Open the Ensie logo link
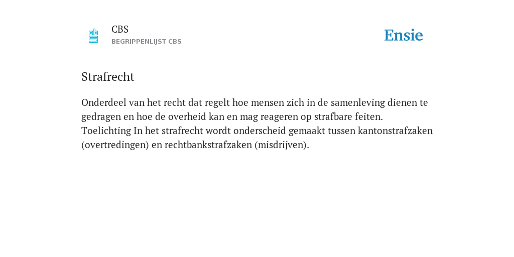The width and height of the screenshot is (514, 257). (404, 35)
